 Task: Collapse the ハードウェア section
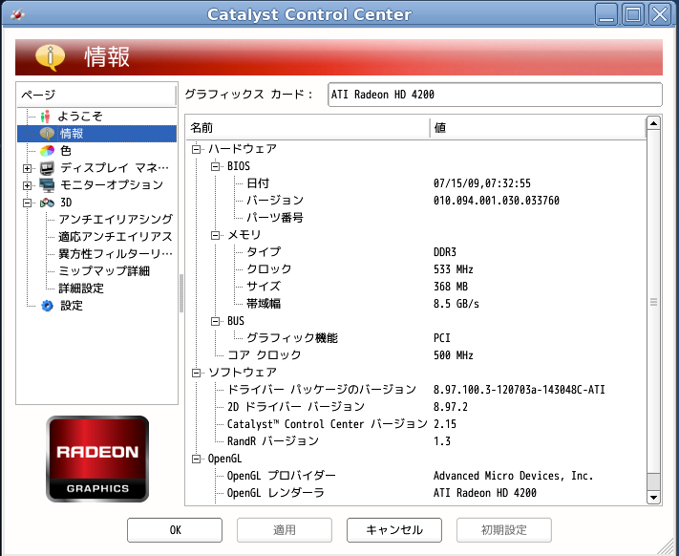click(197, 149)
